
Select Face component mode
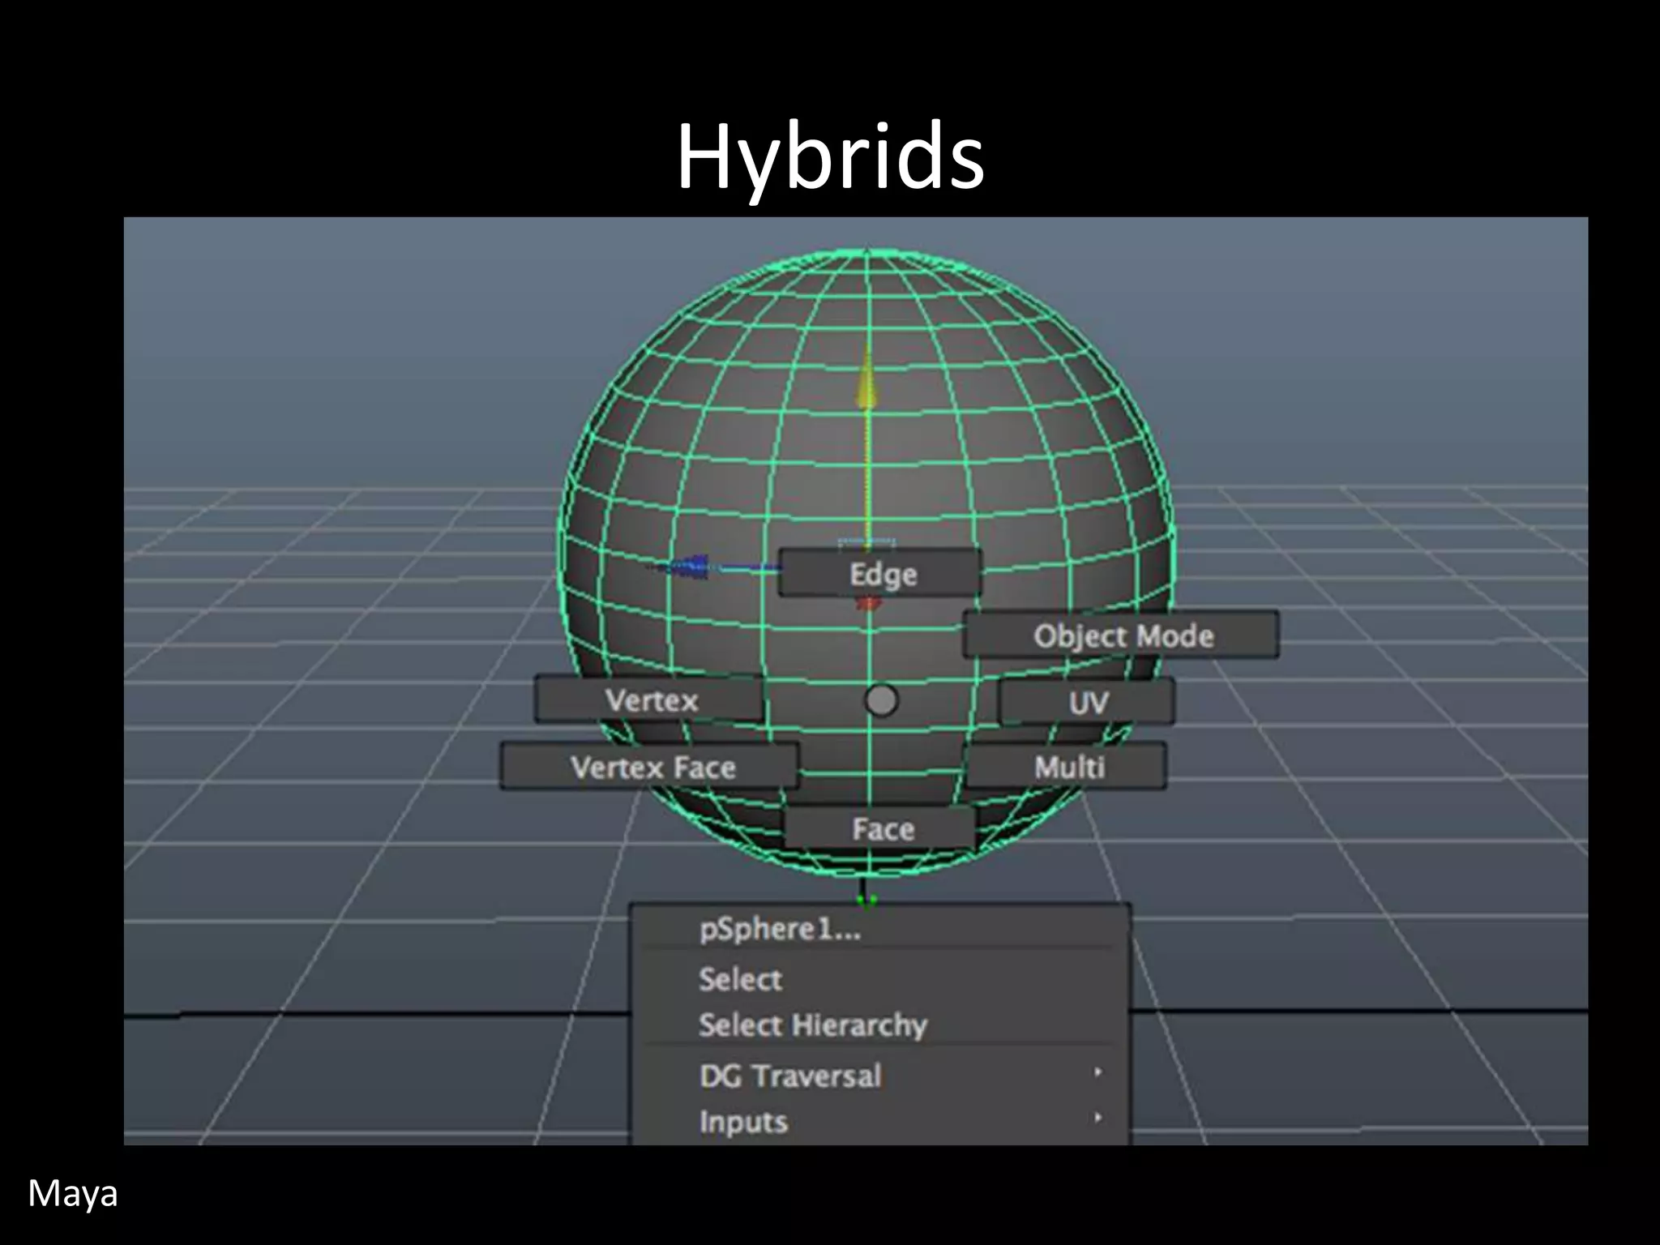(881, 828)
